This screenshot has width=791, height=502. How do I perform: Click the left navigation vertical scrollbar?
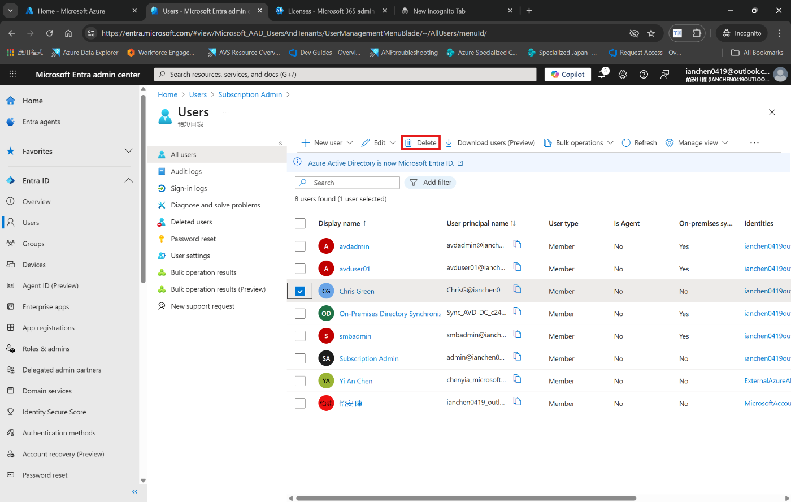point(143,188)
